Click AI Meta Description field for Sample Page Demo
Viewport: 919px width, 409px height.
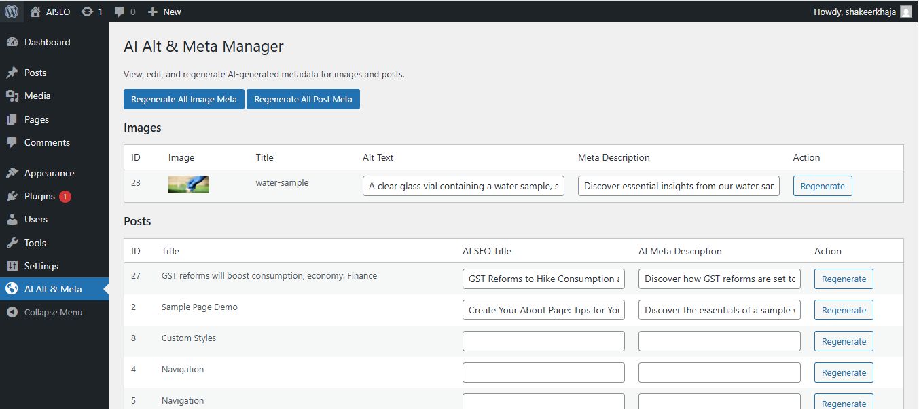click(719, 310)
